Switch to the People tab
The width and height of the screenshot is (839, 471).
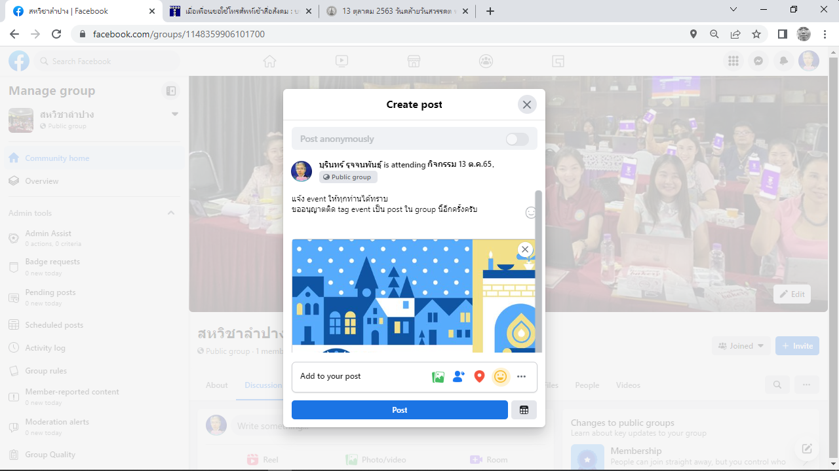coord(587,385)
